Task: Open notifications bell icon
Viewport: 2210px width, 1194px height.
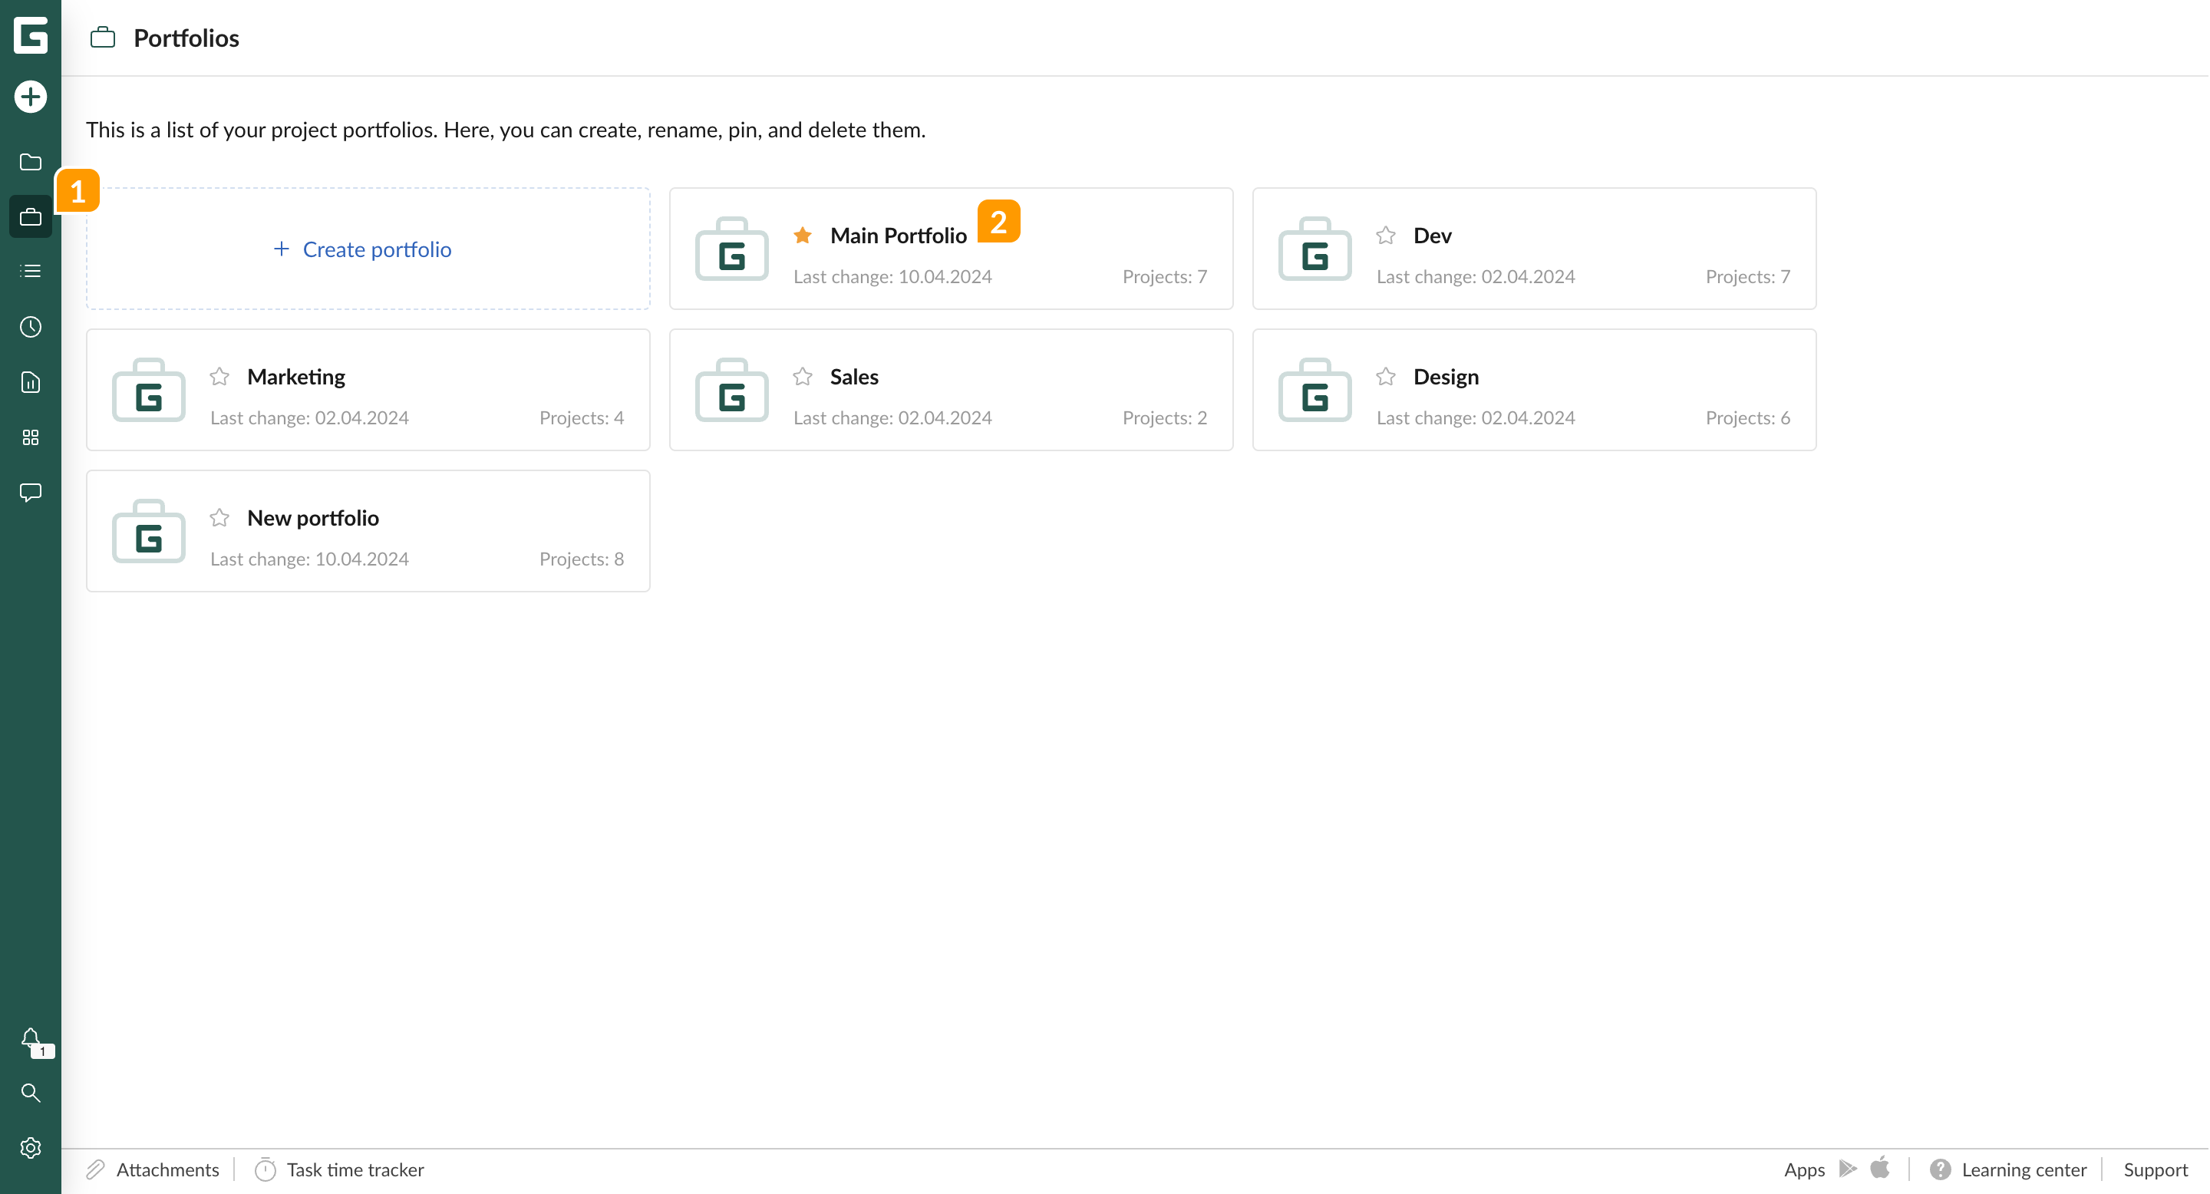Action: point(31,1039)
